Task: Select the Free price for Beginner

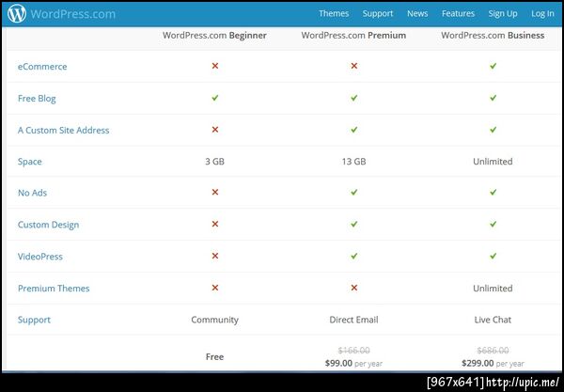Action: pos(214,357)
